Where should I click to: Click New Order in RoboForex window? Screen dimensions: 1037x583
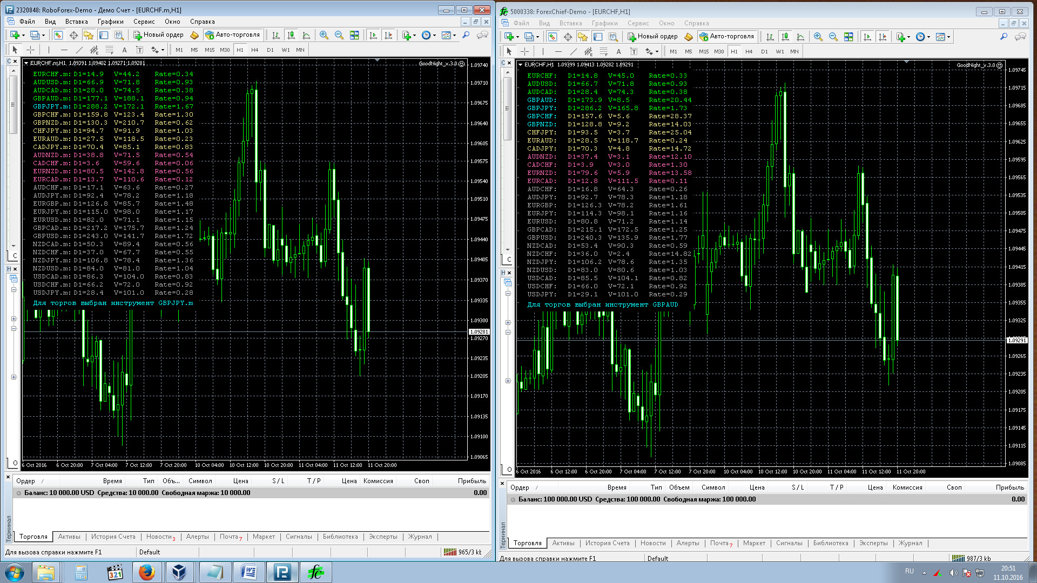pyautogui.click(x=158, y=35)
